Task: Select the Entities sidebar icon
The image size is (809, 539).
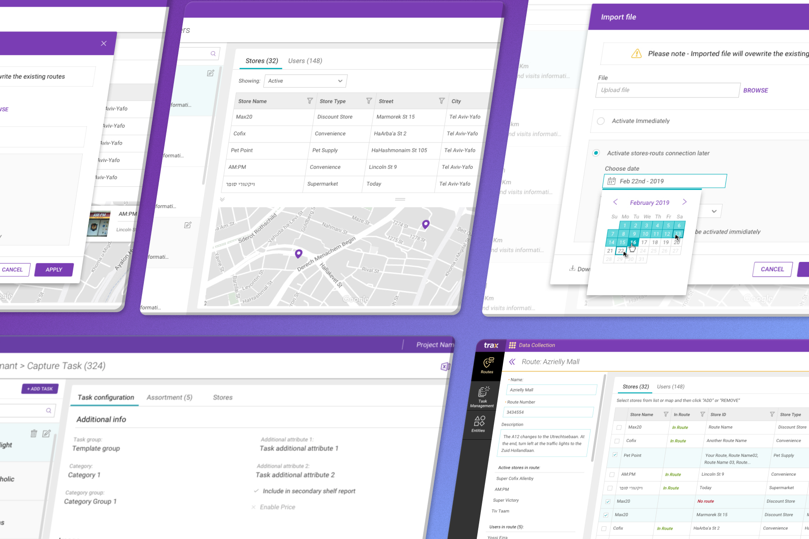Action: tap(479, 424)
